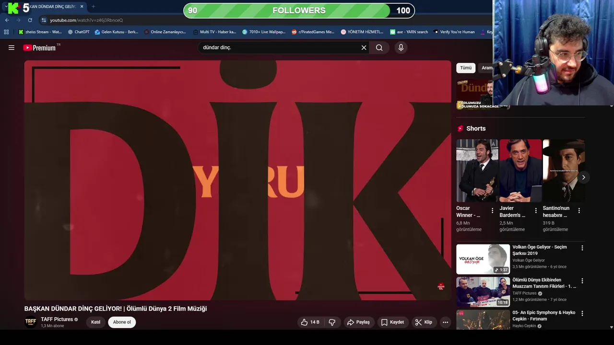614x345 pixels.
Task: Open zheiss Stream bookmark
Action: pyautogui.click(x=40, y=32)
